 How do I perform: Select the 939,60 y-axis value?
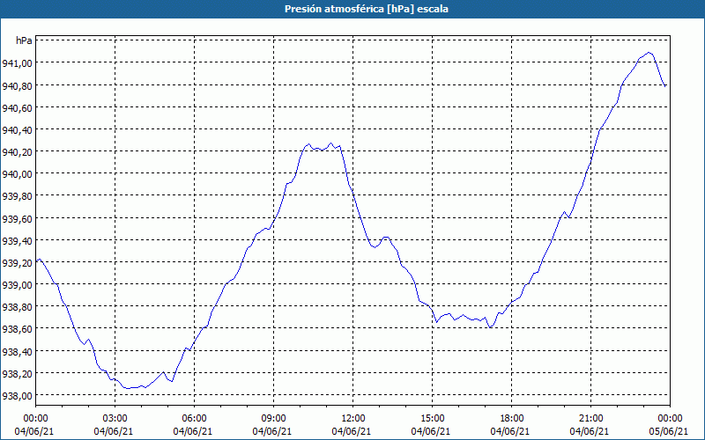(x=17, y=218)
